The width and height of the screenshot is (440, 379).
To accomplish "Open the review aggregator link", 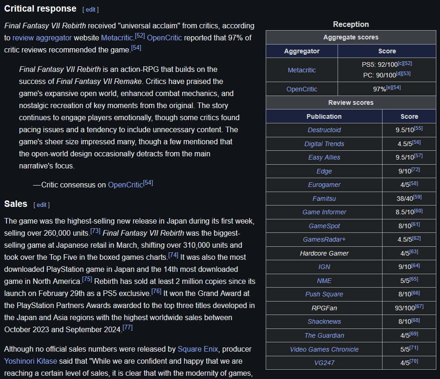I will tap(42, 38).
